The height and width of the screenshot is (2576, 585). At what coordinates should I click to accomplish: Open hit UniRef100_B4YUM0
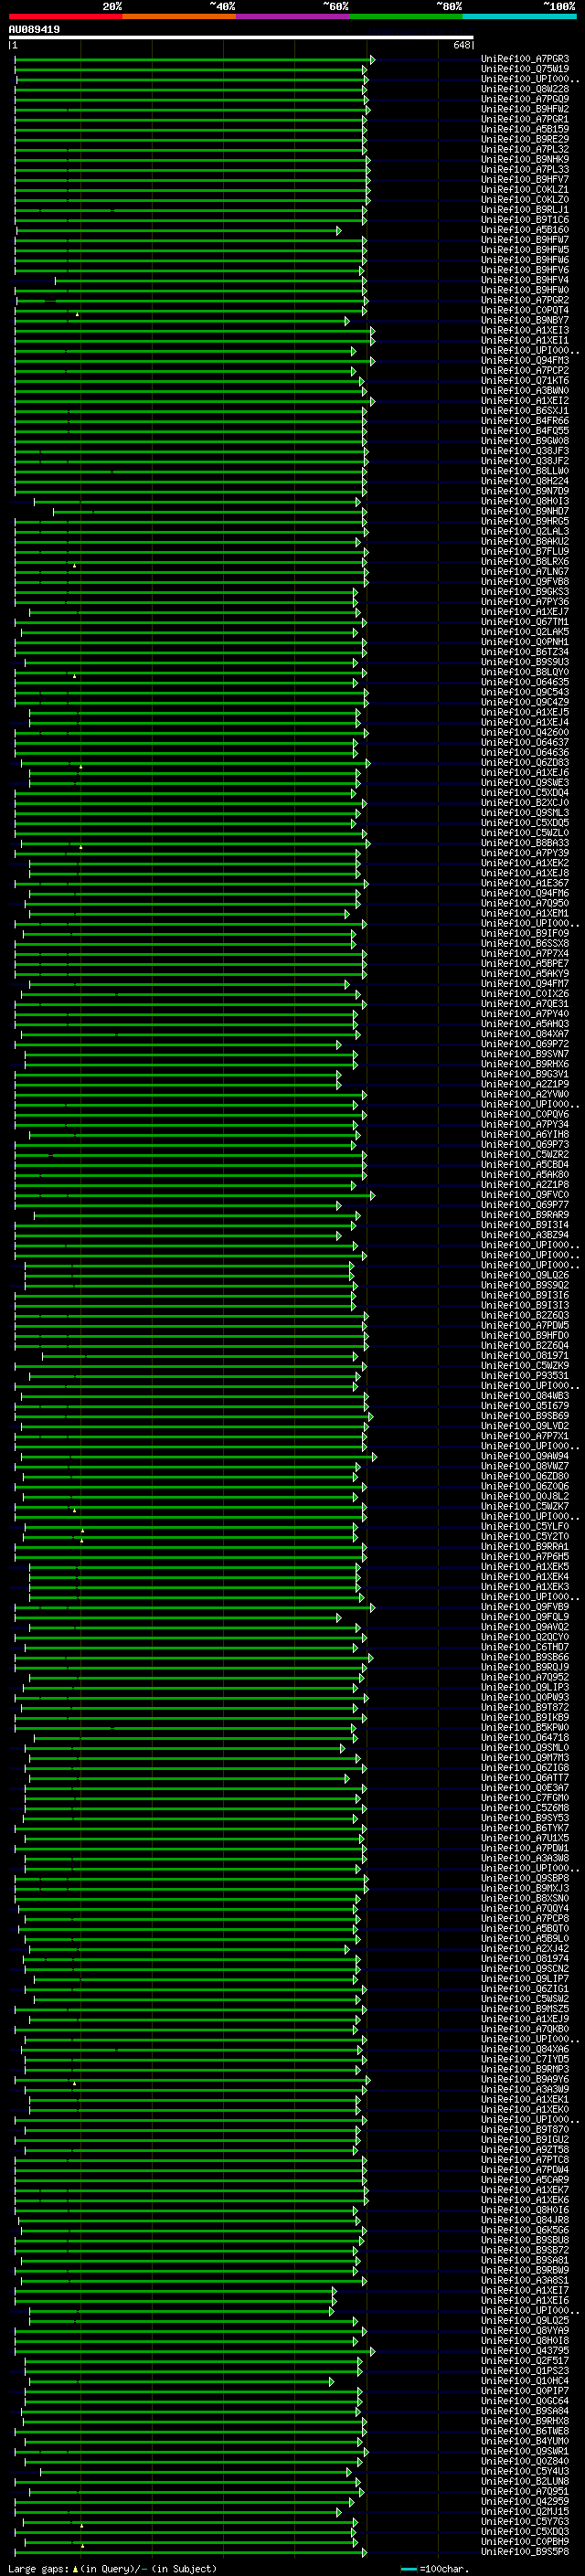(x=525, y=2441)
